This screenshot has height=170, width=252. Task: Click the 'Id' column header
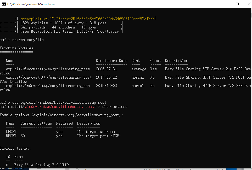tap(8, 156)
